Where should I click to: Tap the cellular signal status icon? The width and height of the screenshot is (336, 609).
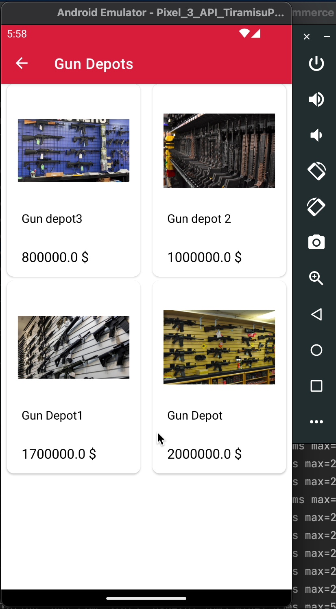pyautogui.click(x=256, y=33)
